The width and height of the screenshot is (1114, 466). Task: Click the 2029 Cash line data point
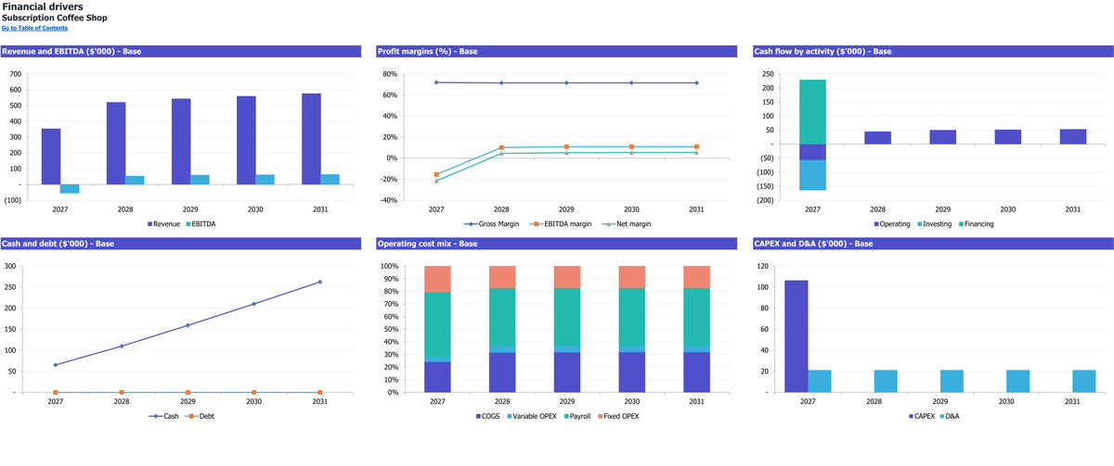tap(188, 325)
